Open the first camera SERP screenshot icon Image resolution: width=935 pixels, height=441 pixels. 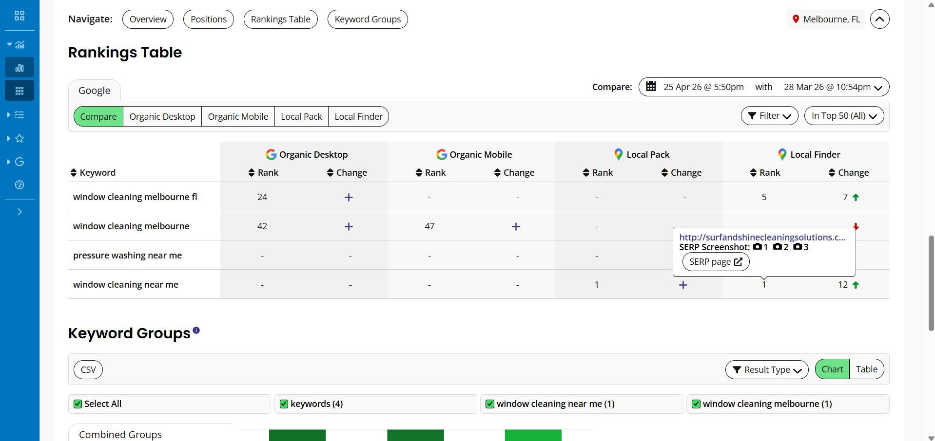point(758,247)
